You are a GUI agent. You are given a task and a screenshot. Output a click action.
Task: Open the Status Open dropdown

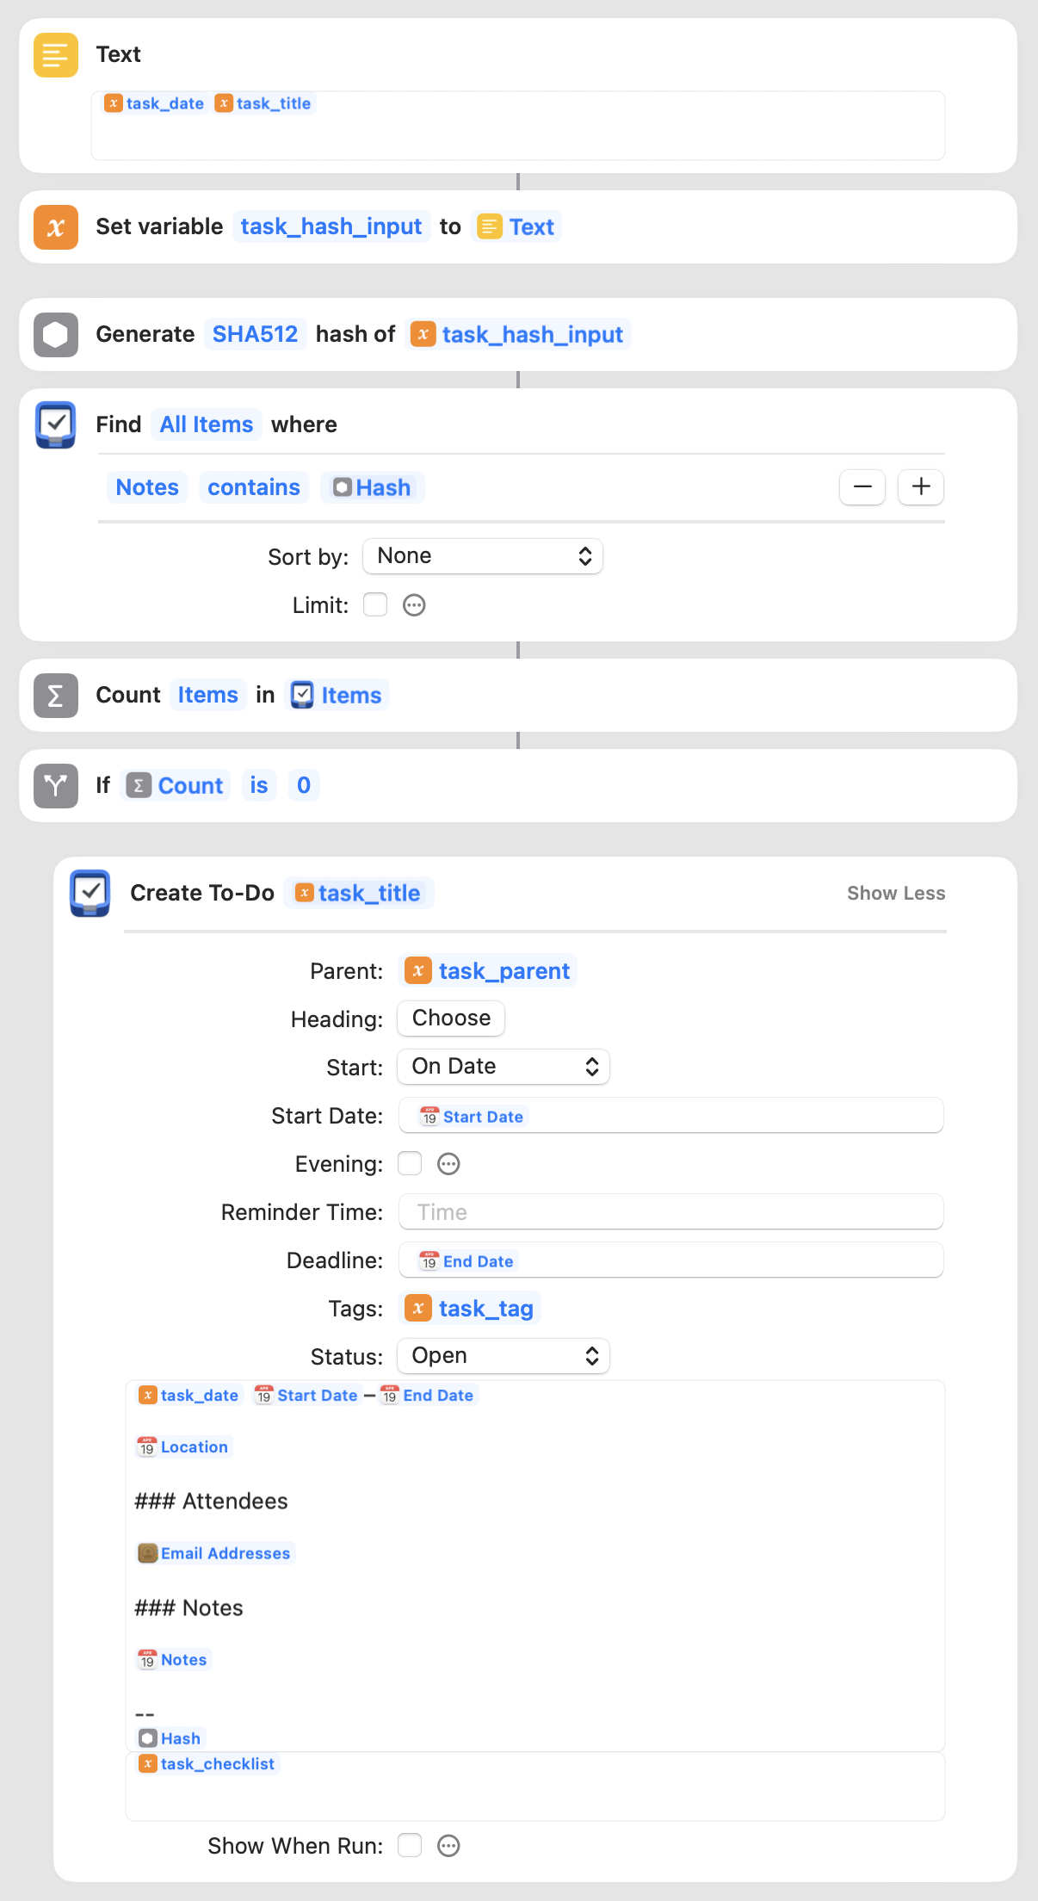click(x=504, y=1356)
